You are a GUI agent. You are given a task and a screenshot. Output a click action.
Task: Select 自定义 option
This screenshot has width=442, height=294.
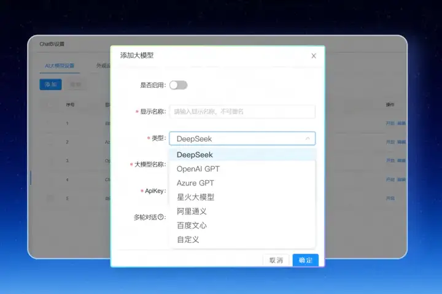click(x=242, y=239)
